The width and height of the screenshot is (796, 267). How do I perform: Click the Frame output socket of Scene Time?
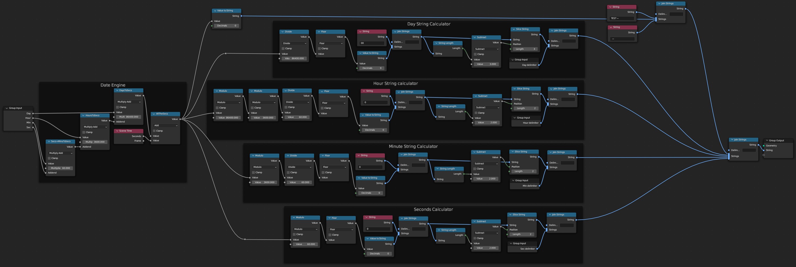[x=143, y=141]
